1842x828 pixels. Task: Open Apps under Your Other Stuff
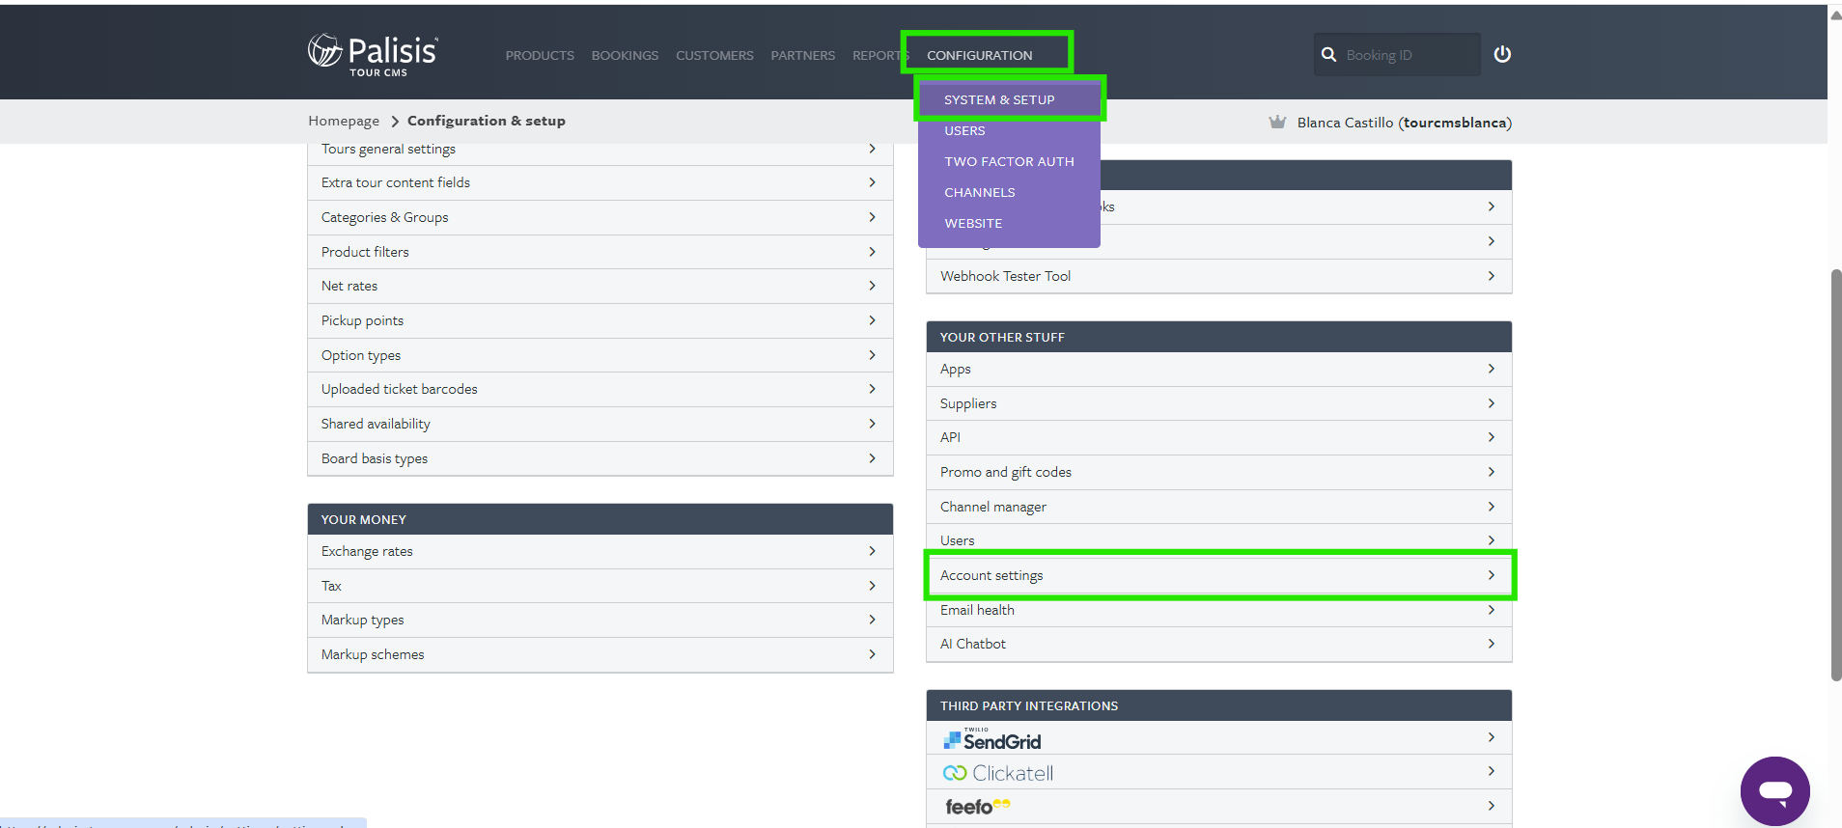click(x=1218, y=370)
